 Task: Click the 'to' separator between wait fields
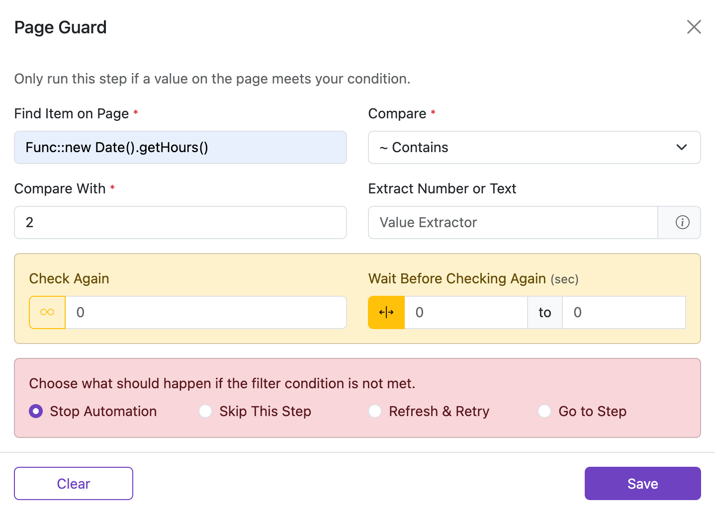[544, 312]
